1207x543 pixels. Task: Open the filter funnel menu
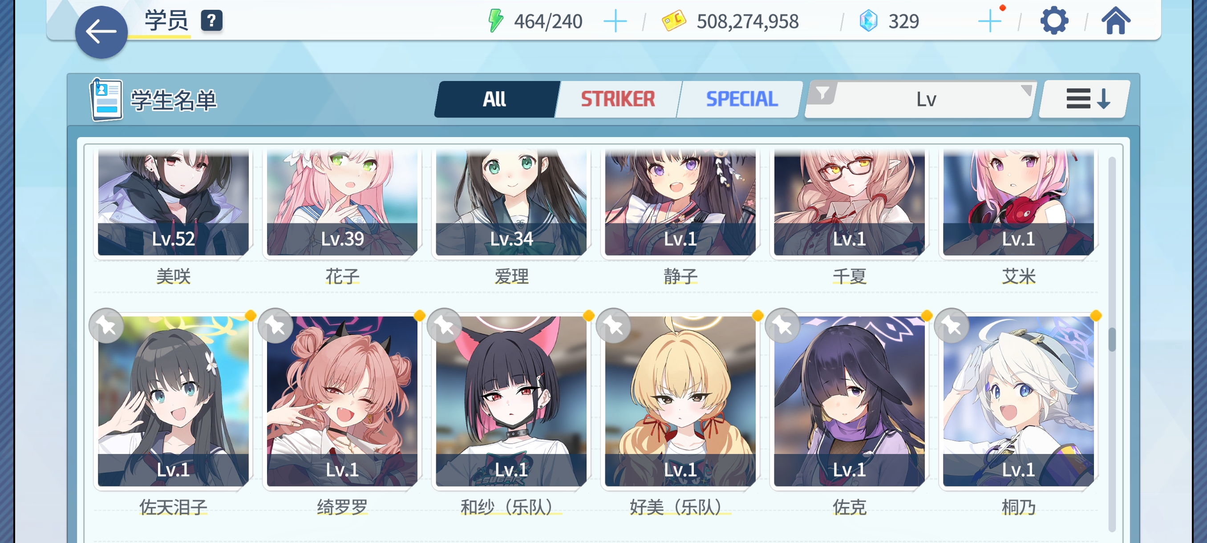click(x=822, y=94)
